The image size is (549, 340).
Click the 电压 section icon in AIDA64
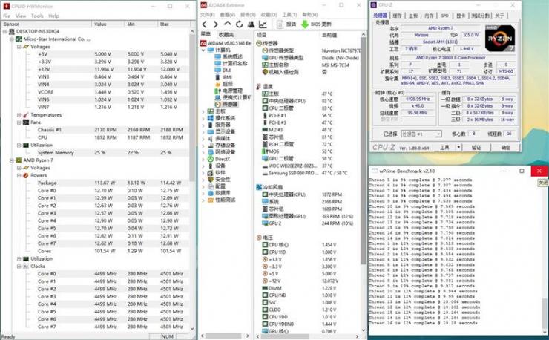259,238
